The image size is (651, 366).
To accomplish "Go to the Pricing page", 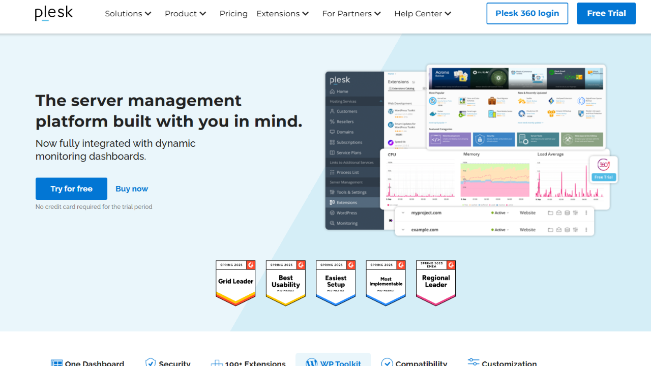I will 233,14.
